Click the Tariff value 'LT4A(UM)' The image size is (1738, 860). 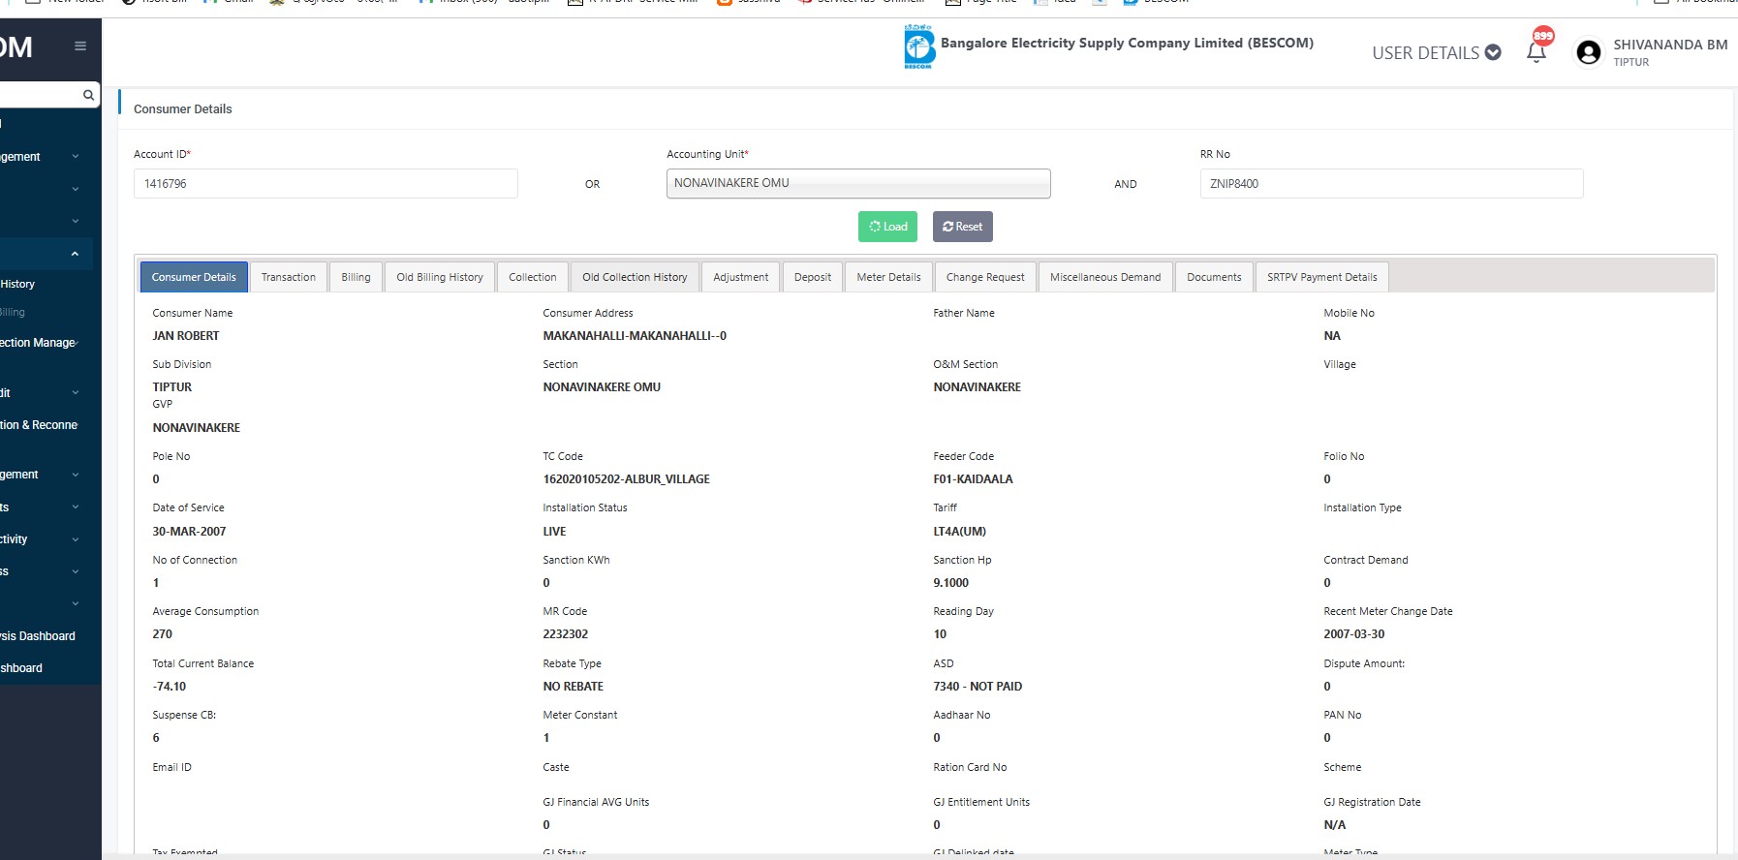(x=960, y=532)
